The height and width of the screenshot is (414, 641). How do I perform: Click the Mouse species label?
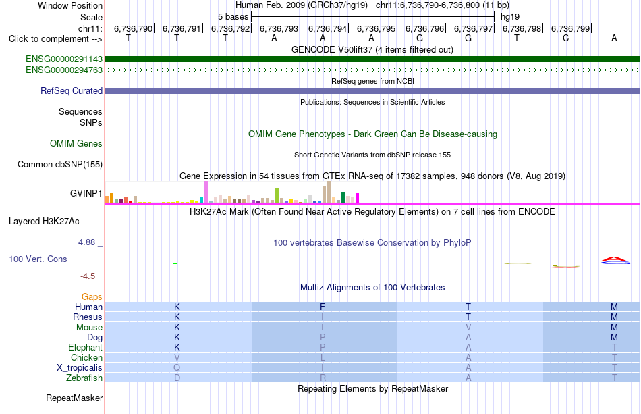(89, 328)
